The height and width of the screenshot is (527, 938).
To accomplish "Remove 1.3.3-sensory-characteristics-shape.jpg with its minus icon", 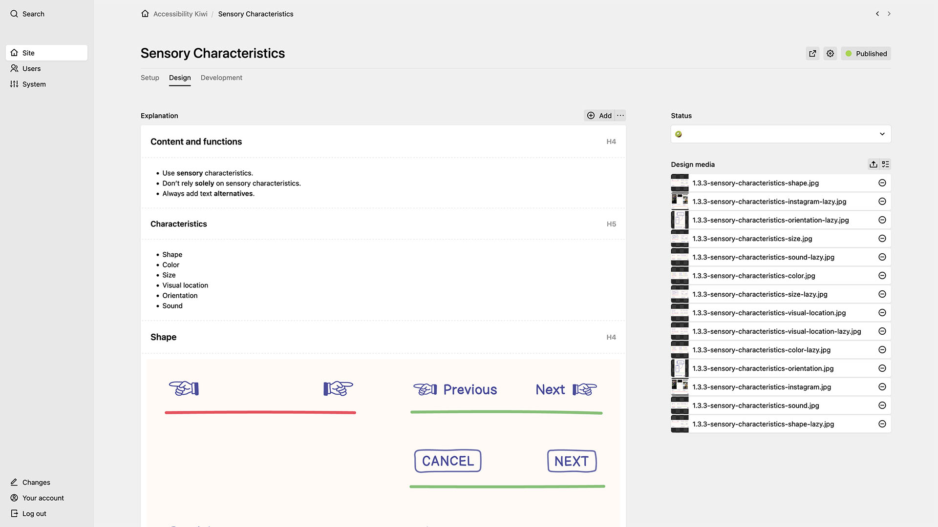I will pos(882,183).
